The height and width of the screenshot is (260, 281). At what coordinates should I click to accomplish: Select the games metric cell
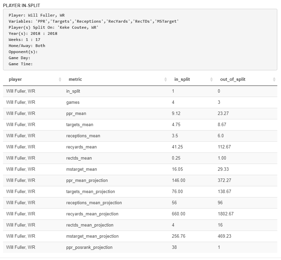tap(73, 102)
